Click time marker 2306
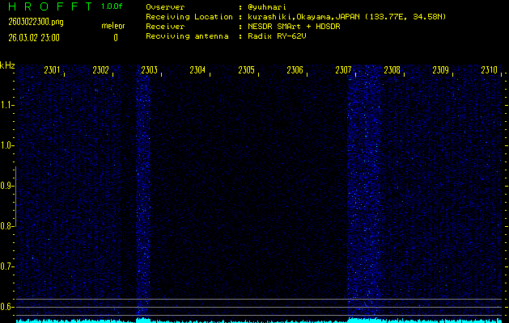This screenshot has width=509, height=323. [295, 70]
